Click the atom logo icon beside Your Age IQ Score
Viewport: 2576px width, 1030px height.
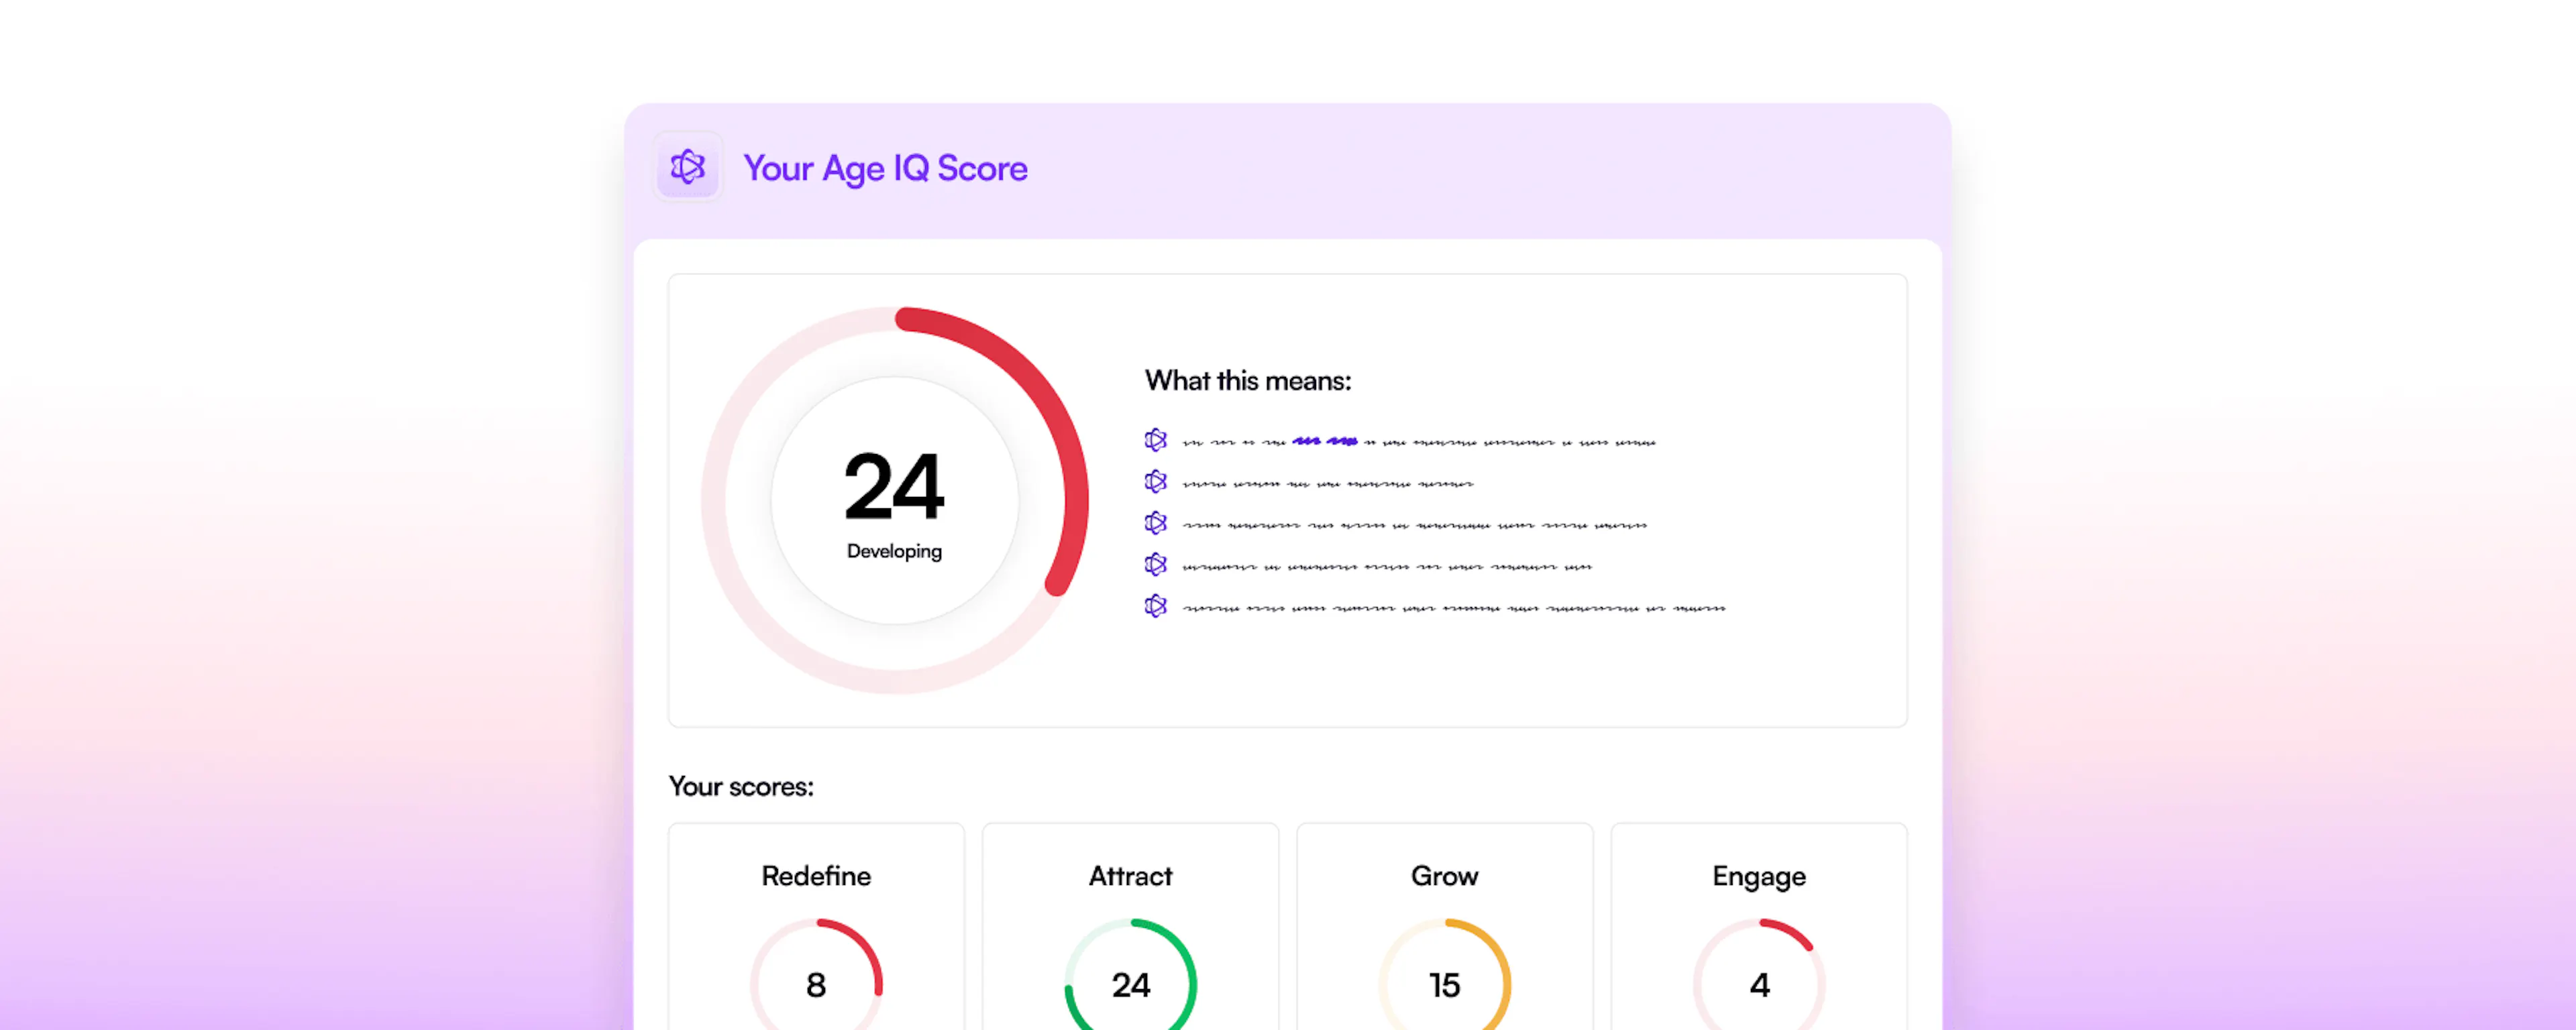(688, 167)
